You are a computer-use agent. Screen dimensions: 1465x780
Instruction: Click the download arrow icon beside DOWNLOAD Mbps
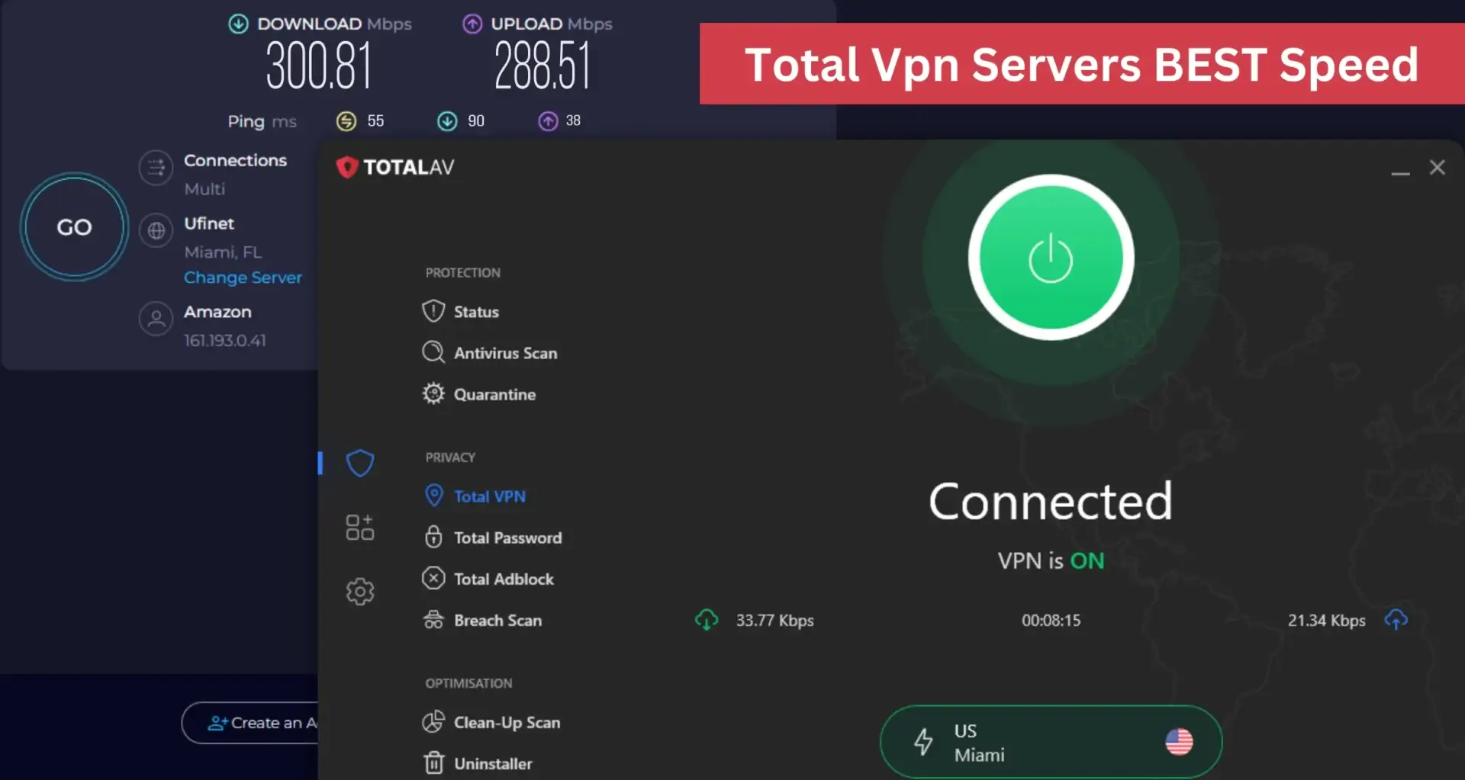click(x=239, y=24)
